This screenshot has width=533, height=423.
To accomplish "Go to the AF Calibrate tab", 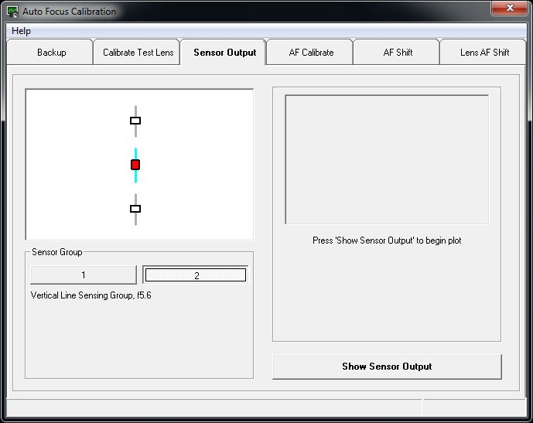I will click(x=310, y=52).
